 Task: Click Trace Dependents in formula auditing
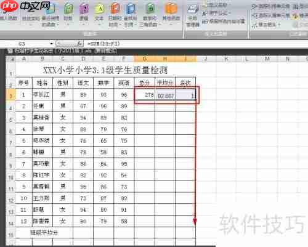pos(270,15)
